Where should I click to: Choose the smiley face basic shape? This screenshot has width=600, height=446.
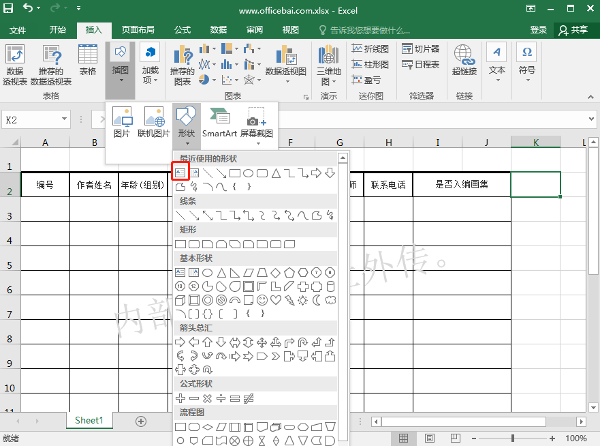coord(262,300)
